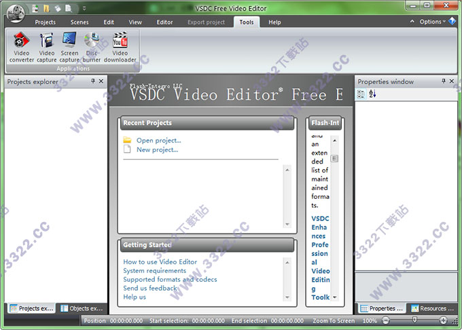The width and height of the screenshot is (462, 330).
Task: Click the Position 00:00:00.000 status entry
Action: [113, 320]
